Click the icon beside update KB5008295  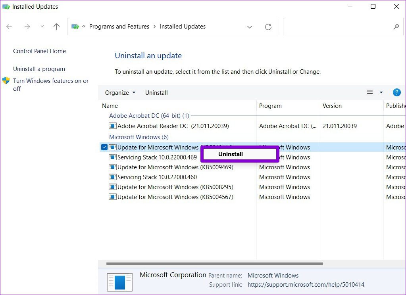(112, 187)
